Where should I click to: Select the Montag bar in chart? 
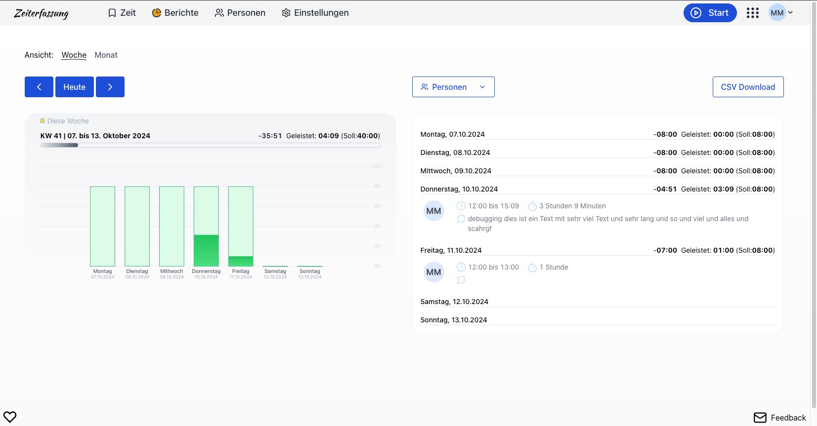point(102,226)
